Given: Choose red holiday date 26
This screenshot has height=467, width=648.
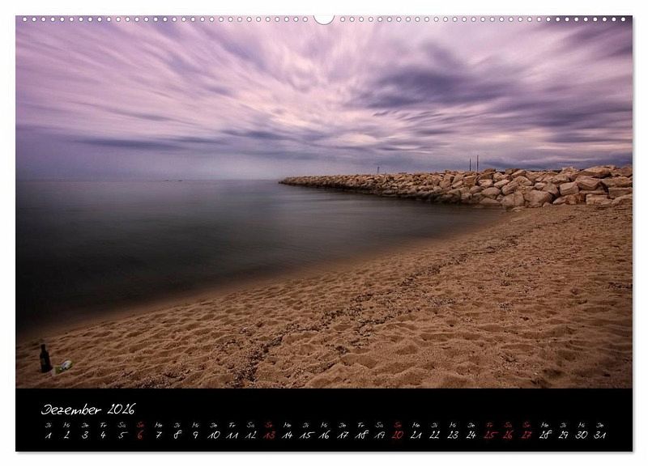Looking at the screenshot, I should tap(508, 435).
